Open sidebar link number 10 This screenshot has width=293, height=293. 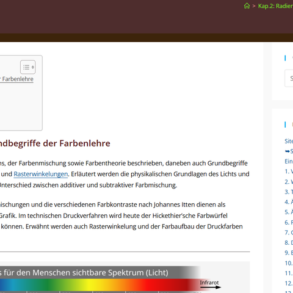coord(289,263)
